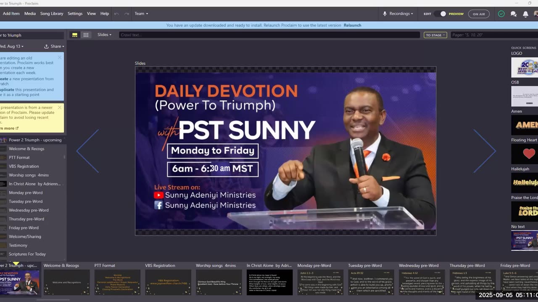Open Monday pre-Word filmstrip thumbnail
The width and height of the screenshot is (538, 302).
320,282
